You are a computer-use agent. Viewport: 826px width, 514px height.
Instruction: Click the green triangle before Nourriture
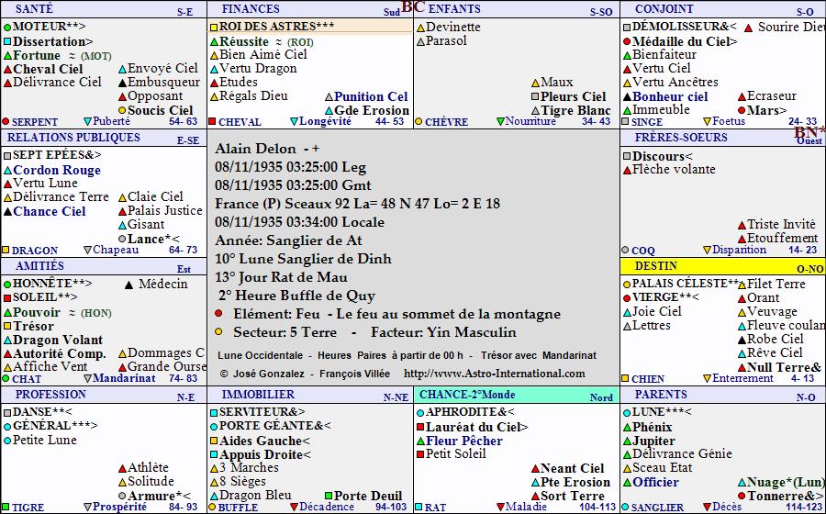click(x=500, y=121)
